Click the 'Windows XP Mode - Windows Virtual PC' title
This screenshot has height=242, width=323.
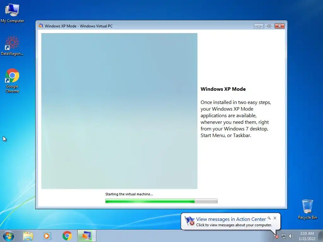[x=79, y=26]
